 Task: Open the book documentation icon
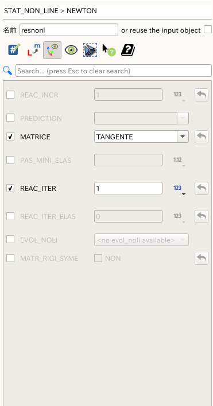click(128, 50)
